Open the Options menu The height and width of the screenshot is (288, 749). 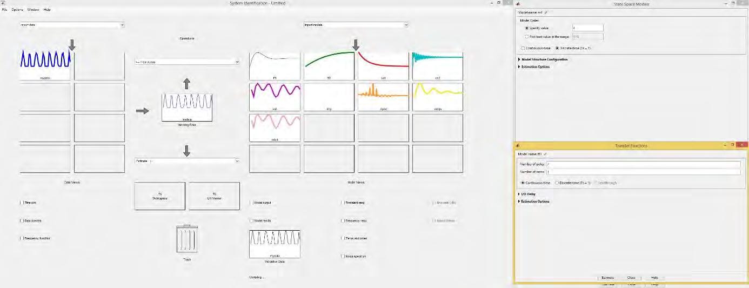17,10
